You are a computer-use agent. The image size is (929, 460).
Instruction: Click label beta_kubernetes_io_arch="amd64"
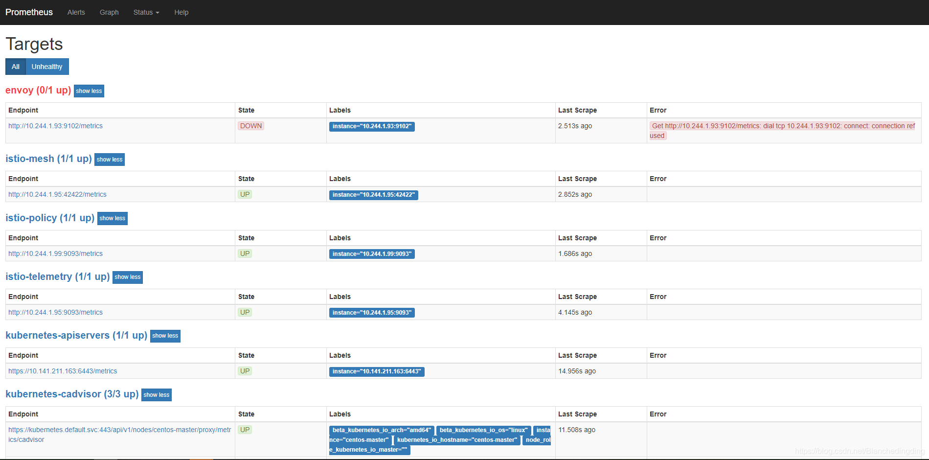382,430
